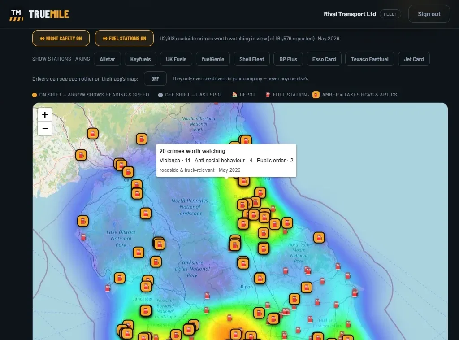Select the Yorkshire Dales National Park label
Screen dimensions: 459x340
(192, 269)
